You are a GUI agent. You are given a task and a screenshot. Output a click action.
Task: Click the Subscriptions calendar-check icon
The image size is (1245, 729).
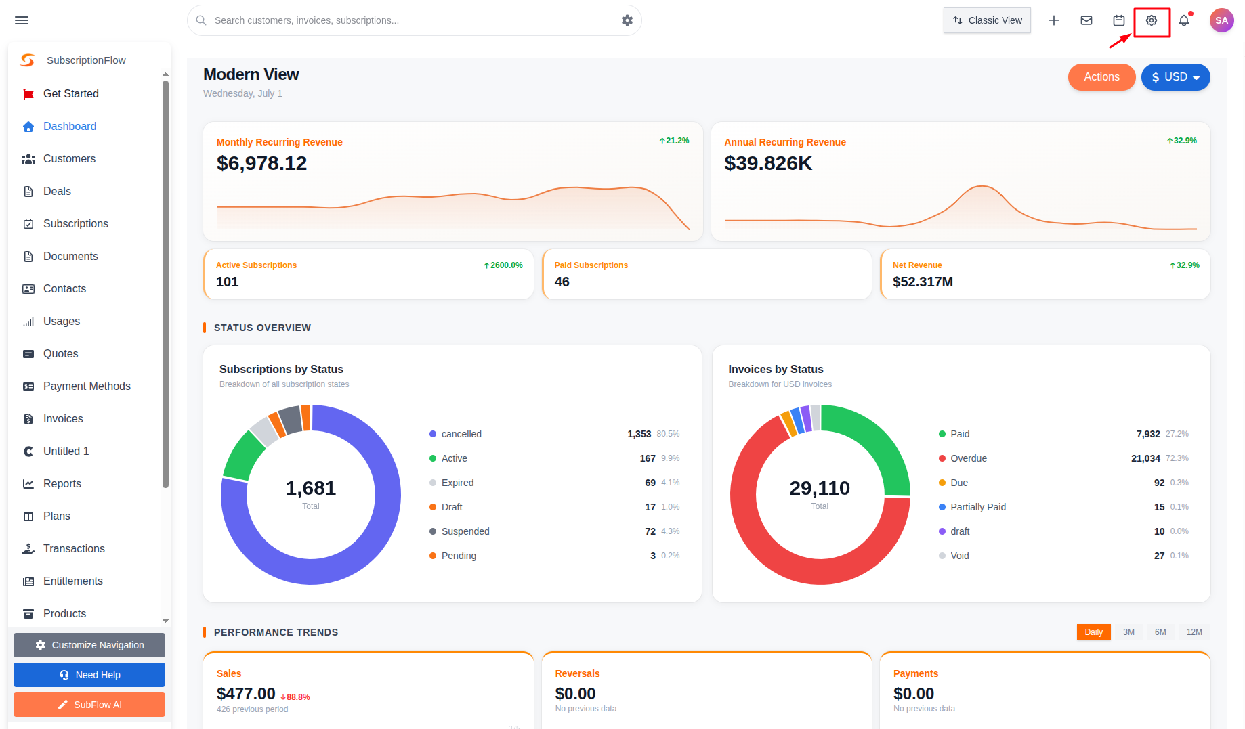pos(28,224)
